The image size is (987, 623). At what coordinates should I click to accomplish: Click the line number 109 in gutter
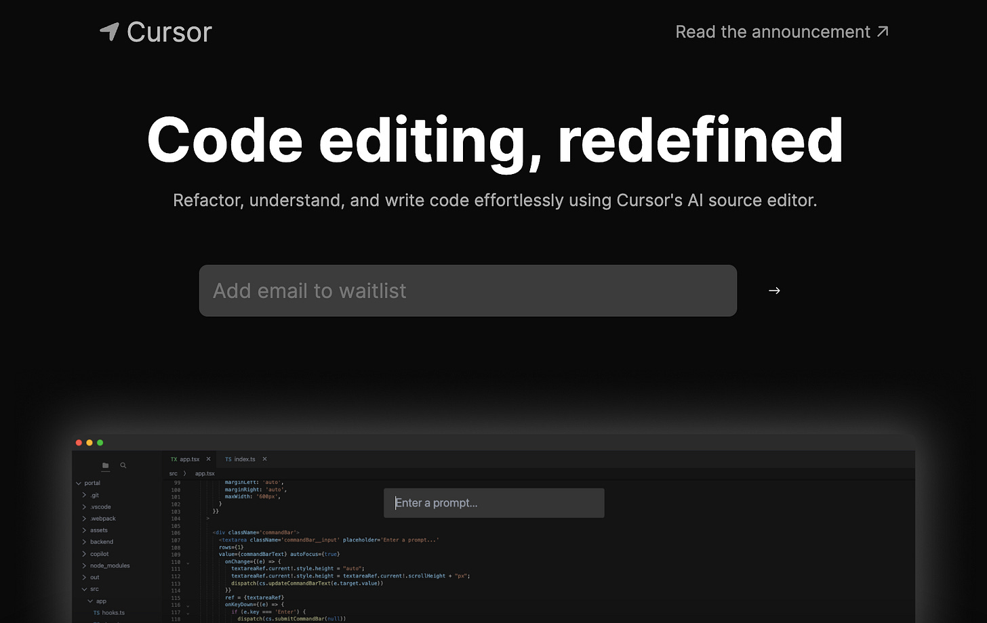(176, 555)
